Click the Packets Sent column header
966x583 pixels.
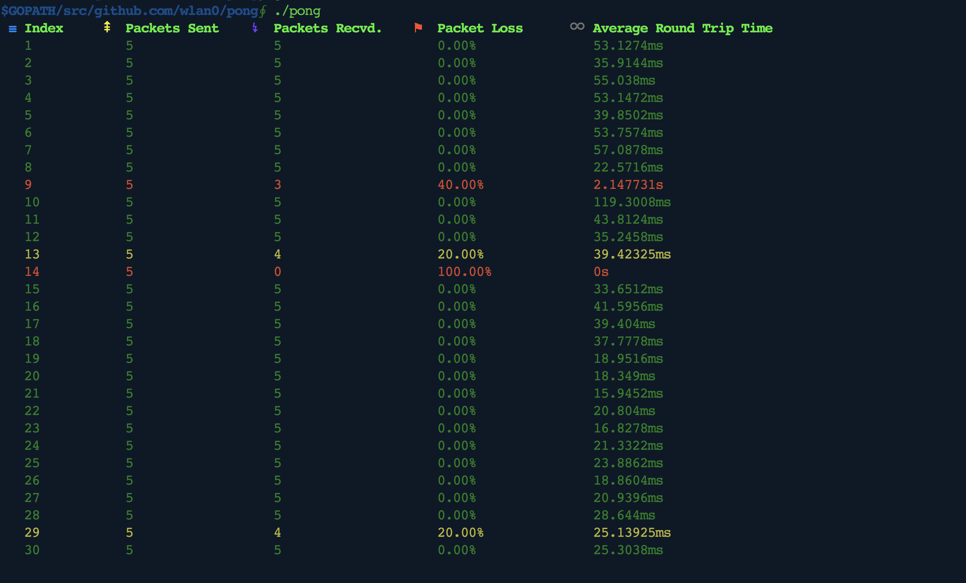click(x=172, y=28)
